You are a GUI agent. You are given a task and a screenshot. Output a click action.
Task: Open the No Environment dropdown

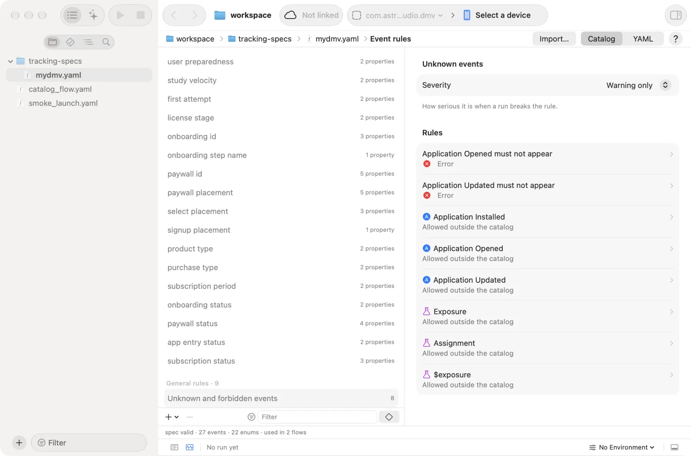pos(622,447)
